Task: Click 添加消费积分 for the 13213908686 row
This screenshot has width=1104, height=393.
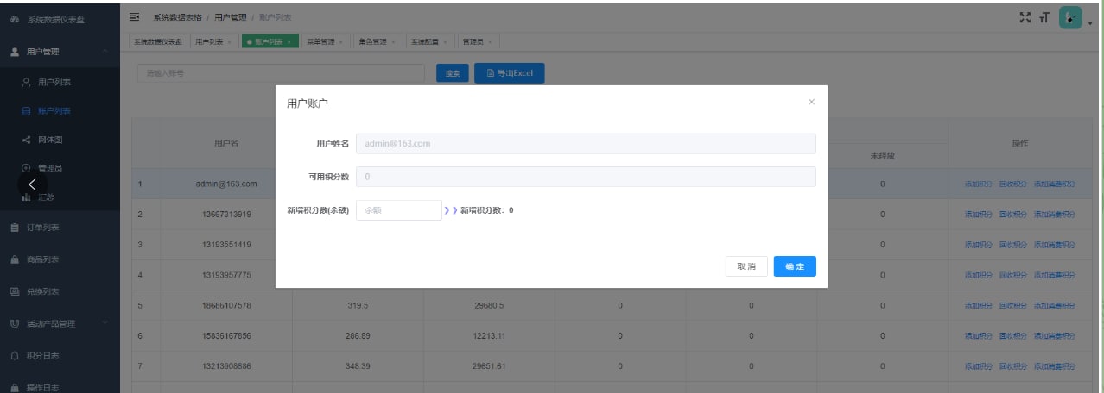Action: click(1054, 366)
